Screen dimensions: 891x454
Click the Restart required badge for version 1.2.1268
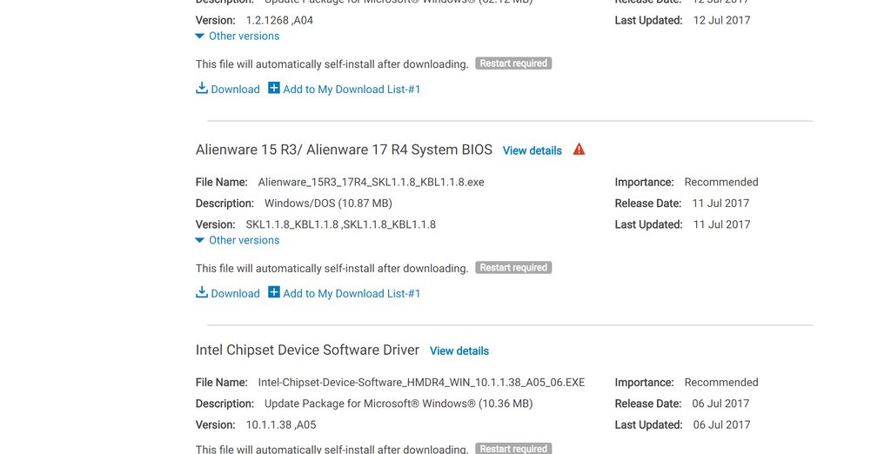(513, 63)
